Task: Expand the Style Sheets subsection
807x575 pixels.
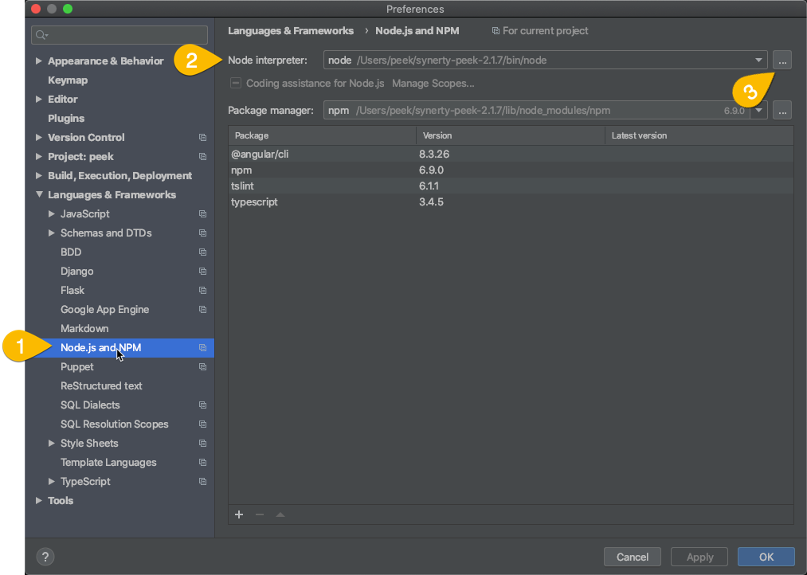Action: pos(52,443)
